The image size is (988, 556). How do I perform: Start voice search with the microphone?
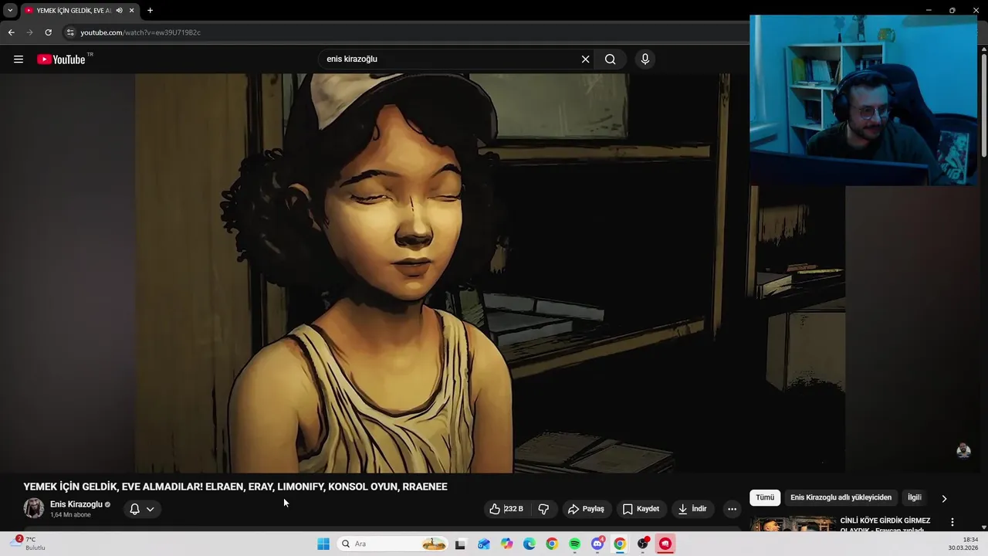coord(645,59)
